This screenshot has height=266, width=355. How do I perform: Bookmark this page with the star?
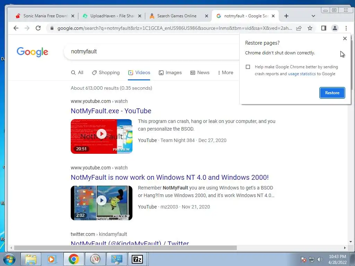pyautogui.click(x=310, y=28)
